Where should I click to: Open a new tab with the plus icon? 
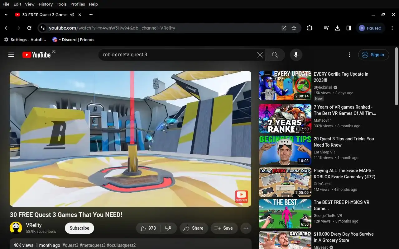[91, 15]
